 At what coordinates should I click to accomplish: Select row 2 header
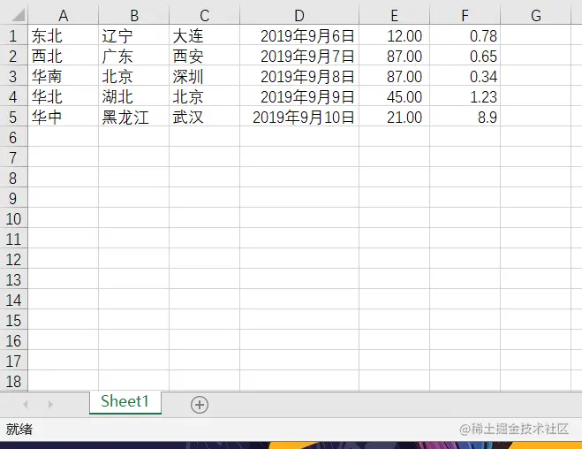pos(13,56)
